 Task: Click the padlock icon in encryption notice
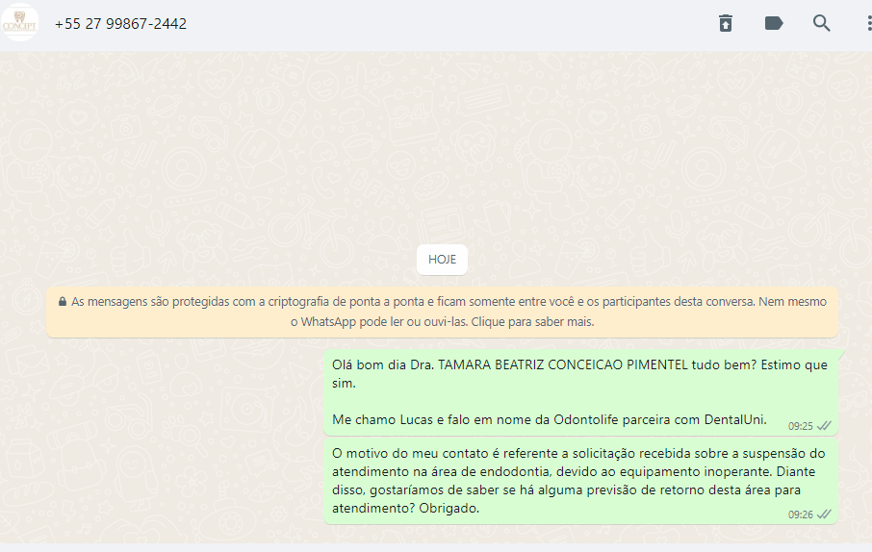point(63,301)
